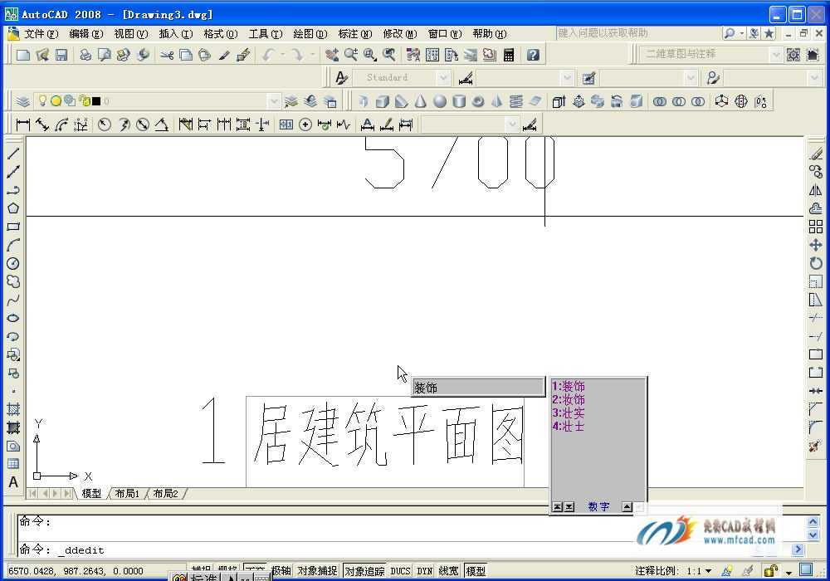Click the Save drawing icon
Screen dimensions: 830x581
(61, 55)
